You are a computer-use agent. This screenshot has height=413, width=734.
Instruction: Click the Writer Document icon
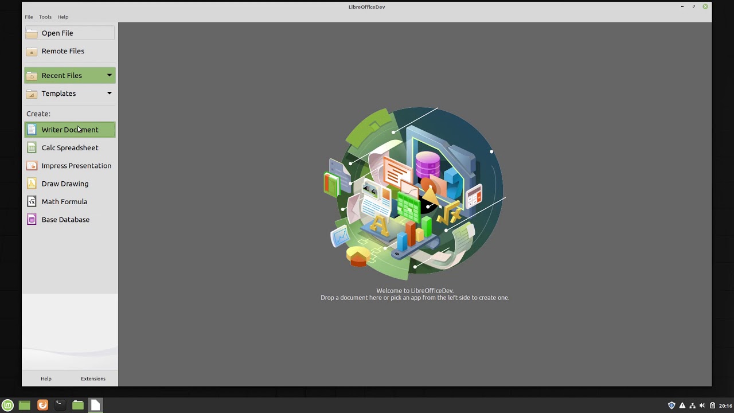[x=32, y=130]
